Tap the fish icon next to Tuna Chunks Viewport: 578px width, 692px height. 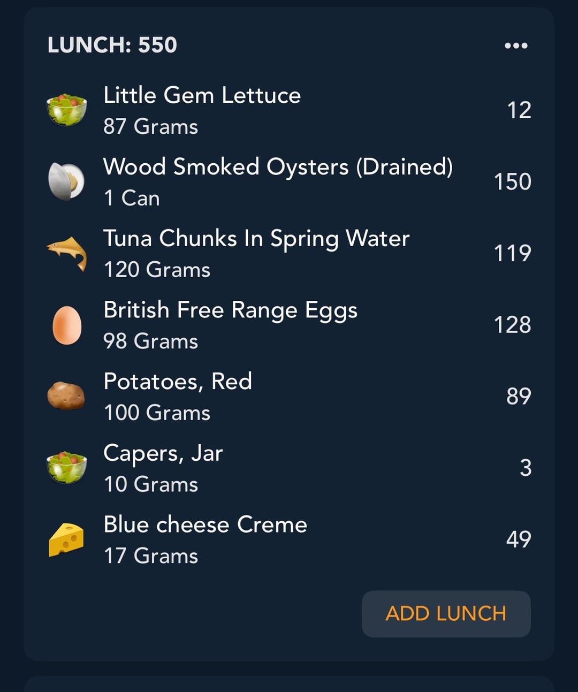pos(67,253)
